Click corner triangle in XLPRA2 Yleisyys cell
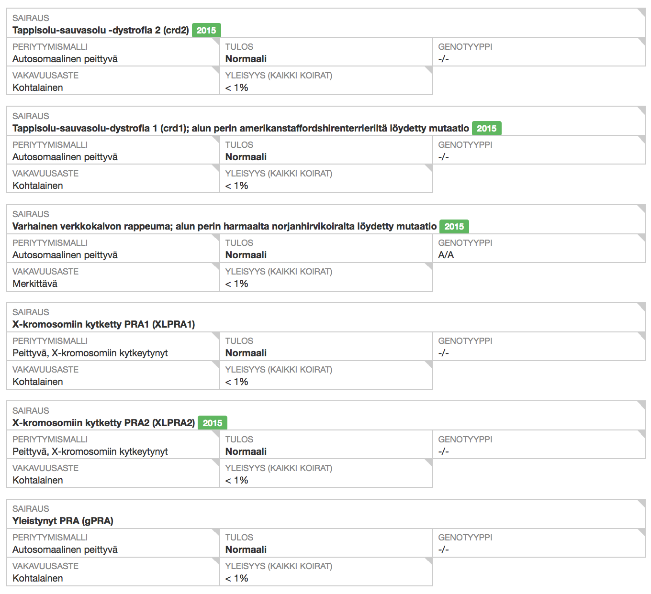Image resolution: width=651 pixels, height=594 pixels. (429, 462)
